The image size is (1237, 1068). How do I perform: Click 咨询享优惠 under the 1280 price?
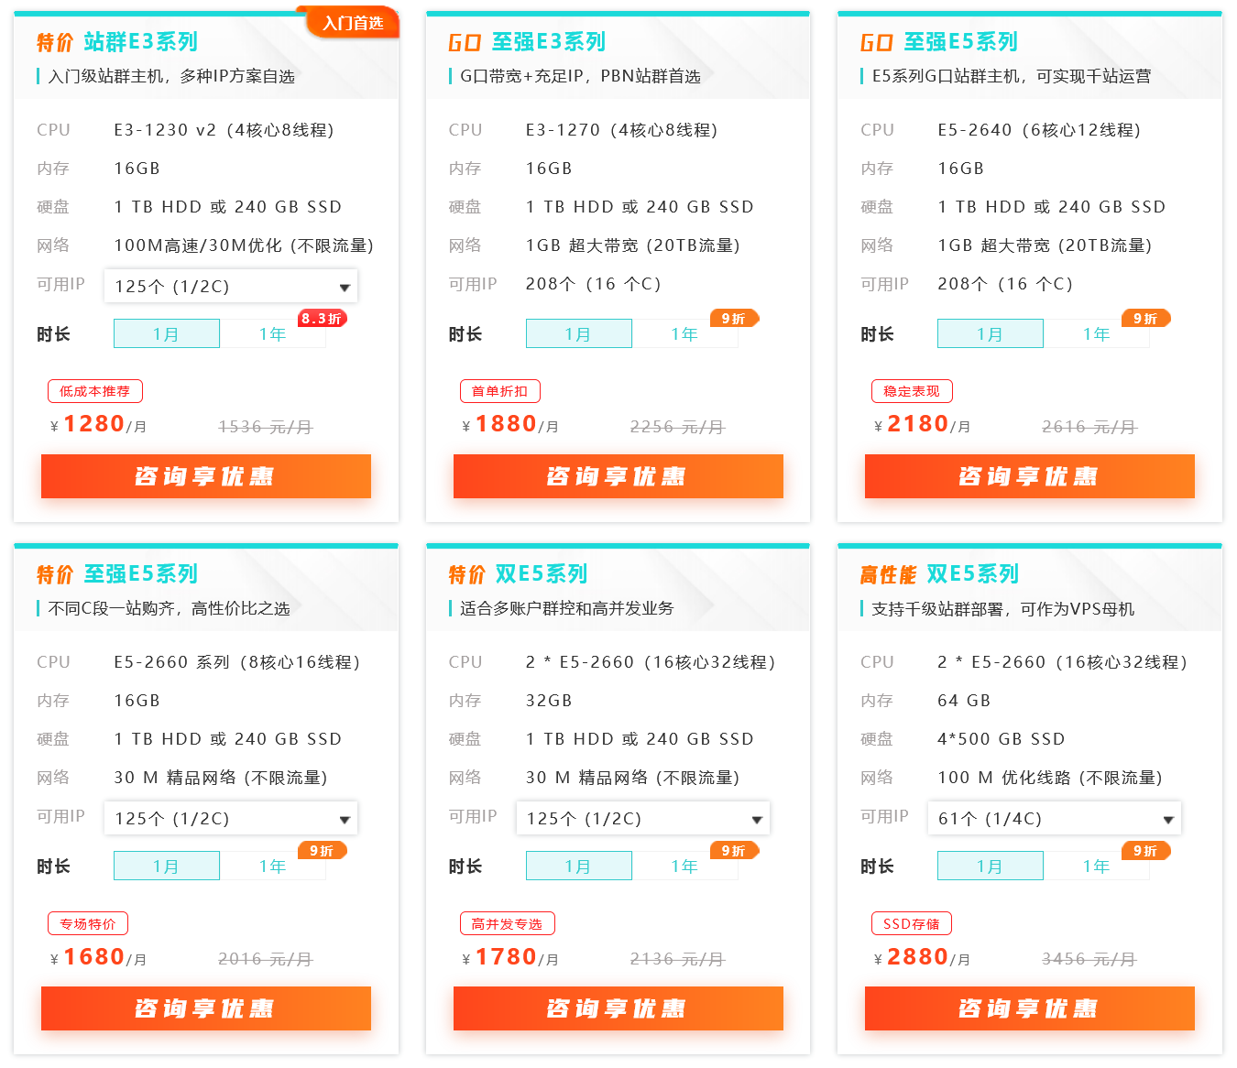click(206, 476)
